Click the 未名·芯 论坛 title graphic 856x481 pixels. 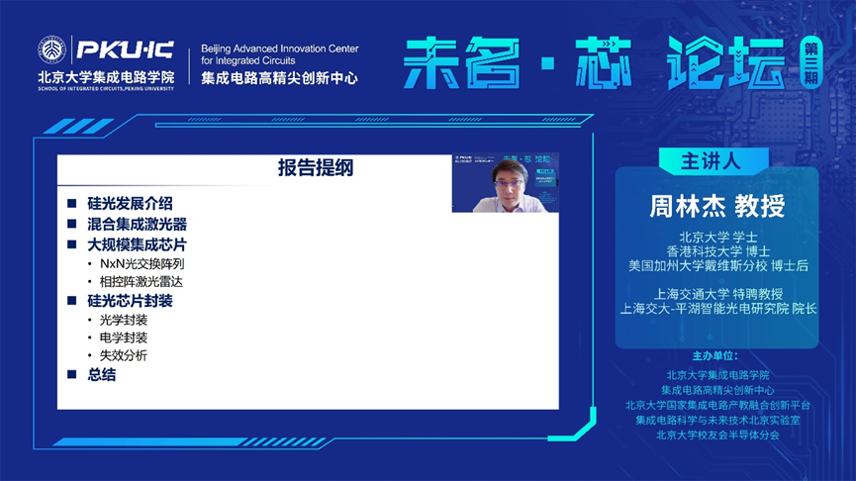tap(594, 61)
